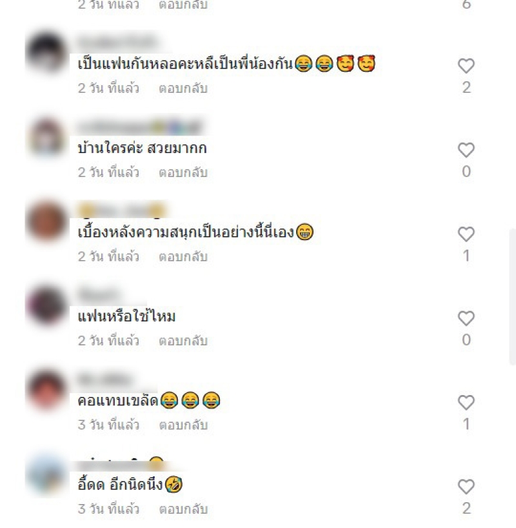
Task: Reply to the 'คอแทบเขล้ด' comment
Action: point(183,425)
